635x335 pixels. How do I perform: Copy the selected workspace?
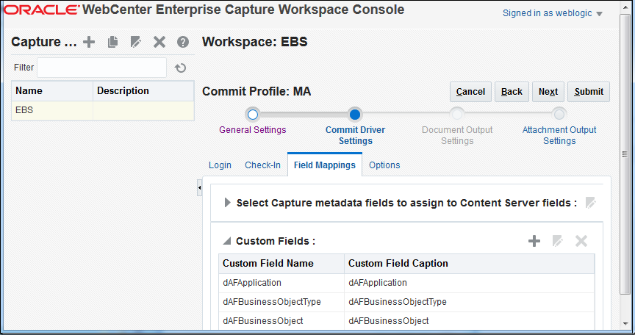coord(112,43)
